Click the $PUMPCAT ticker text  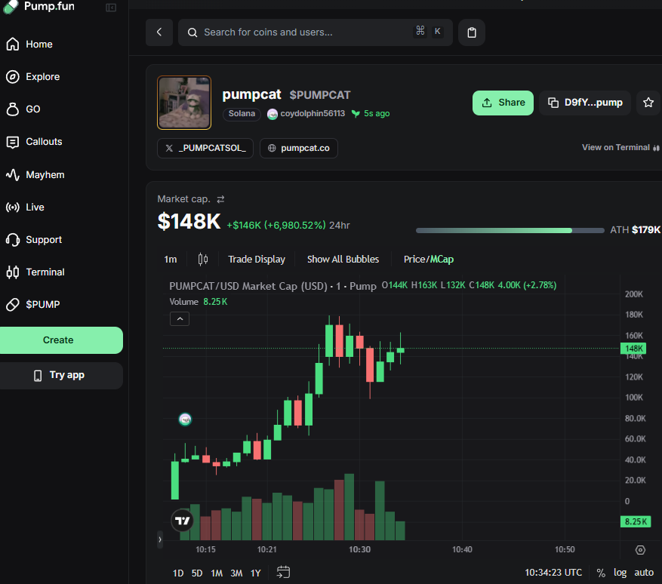pyautogui.click(x=320, y=95)
